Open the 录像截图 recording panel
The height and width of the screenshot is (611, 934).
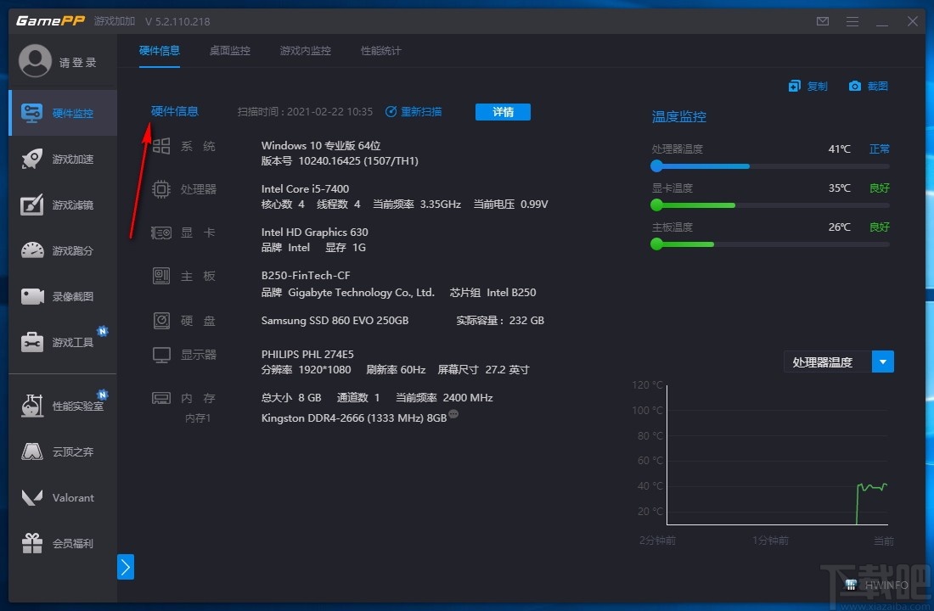[x=62, y=296]
